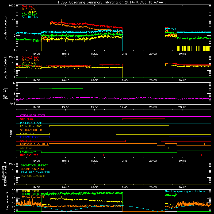The height and width of the screenshot is (214, 214).
Task: Click the B class tick label on GOES plot
Action: 14,94
